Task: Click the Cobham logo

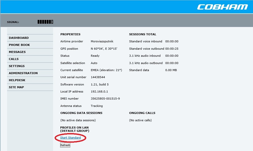Action: click(222, 7)
